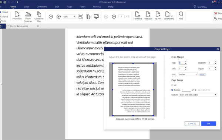Viewport: 222px width, 140px height.
Task: Click the RESET link
Action: pos(202,74)
